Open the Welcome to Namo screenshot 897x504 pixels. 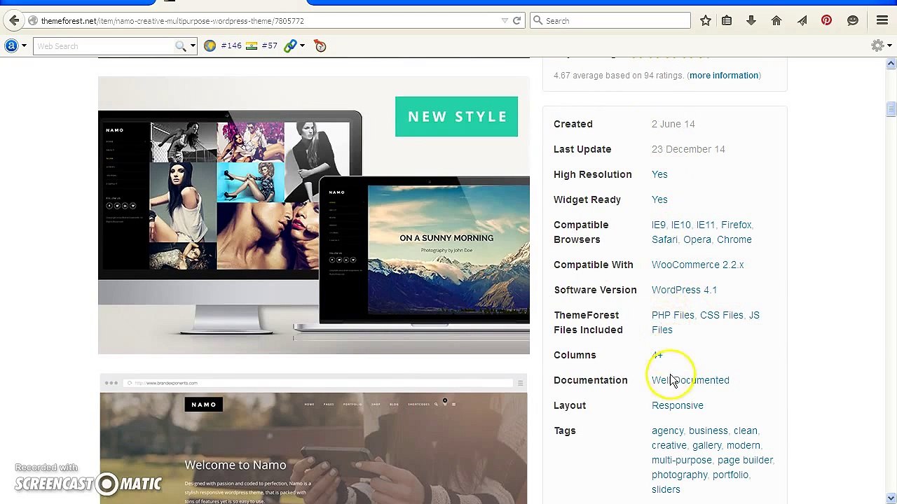pyautogui.click(x=313, y=439)
